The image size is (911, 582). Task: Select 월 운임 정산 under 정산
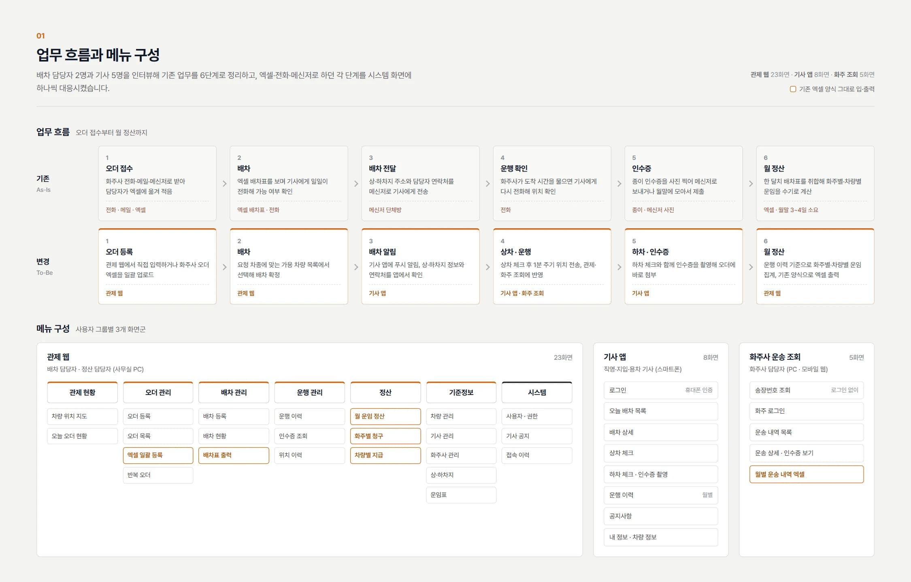coord(385,416)
